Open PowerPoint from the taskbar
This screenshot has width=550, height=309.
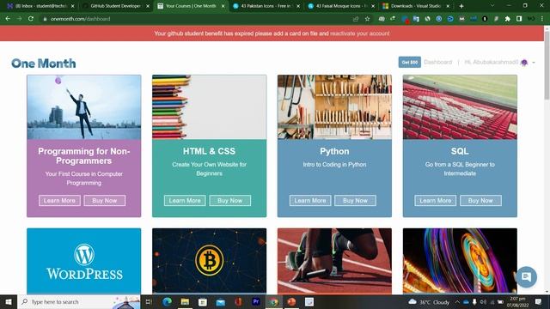[x=291, y=301]
